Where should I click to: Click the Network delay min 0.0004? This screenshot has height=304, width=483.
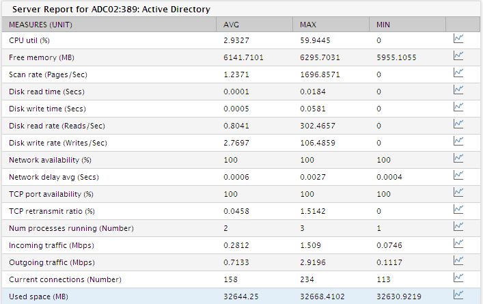(389, 177)
